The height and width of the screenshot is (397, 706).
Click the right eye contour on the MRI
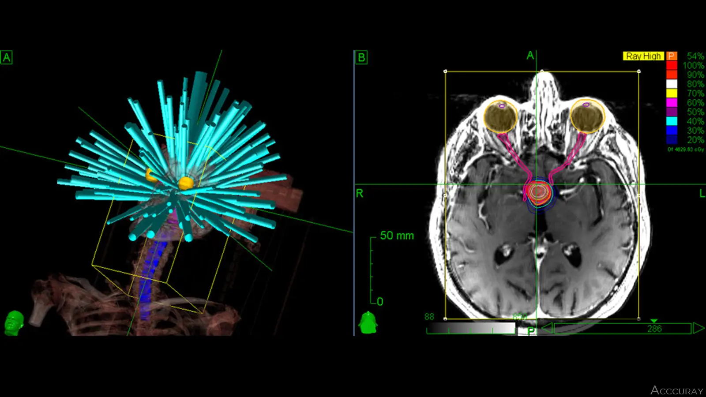click(501, 117)
